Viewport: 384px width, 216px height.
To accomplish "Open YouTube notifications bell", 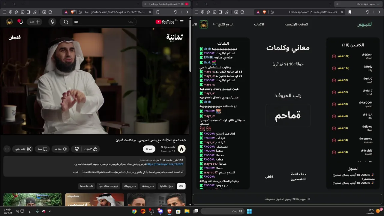I will 20,22.
